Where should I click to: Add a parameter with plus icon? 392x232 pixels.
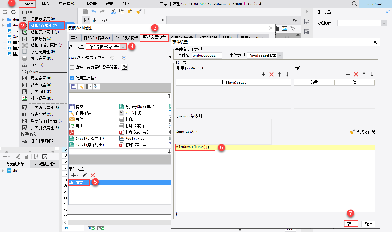(x=348, y=74)
